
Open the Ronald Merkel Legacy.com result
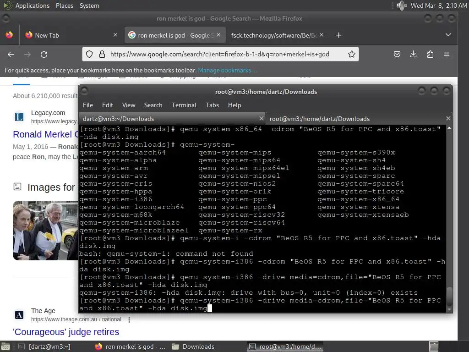coord(45,134)
